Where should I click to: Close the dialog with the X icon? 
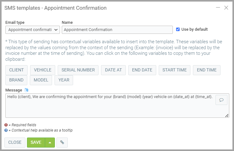226,8
